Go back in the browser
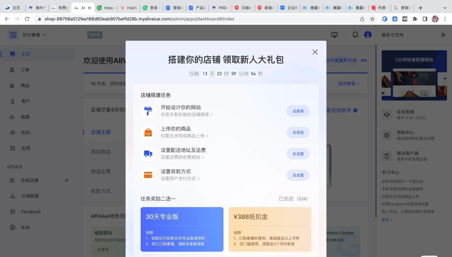The height and width of the screenshot is (257, 452). click(7, 19)
